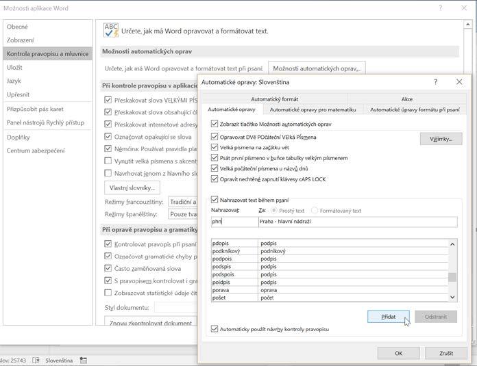477x366 pixels.
Task: Toggle Psát první písmeno v buňce tabulky checkbox
Action: 215,157
